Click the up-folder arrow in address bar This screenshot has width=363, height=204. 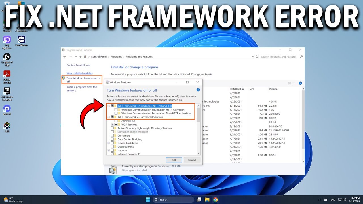[x=81, y=57]
